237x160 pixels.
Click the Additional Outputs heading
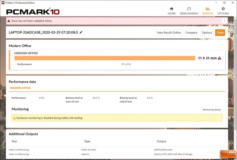(23, 134)
